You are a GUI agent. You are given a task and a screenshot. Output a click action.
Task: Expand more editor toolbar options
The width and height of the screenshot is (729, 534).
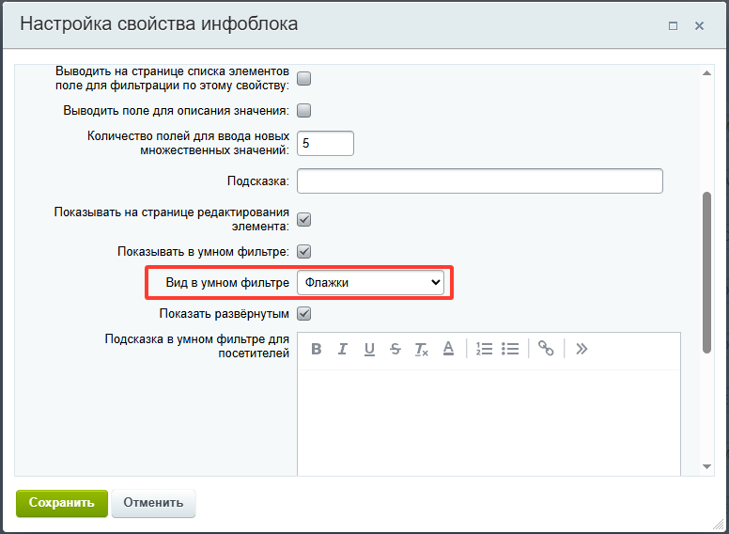pyautogui.click(x=582, y=349)
